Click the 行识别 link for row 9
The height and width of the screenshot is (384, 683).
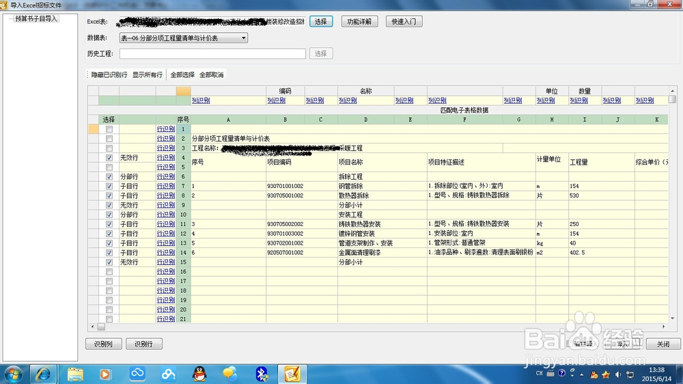[165, 205]
